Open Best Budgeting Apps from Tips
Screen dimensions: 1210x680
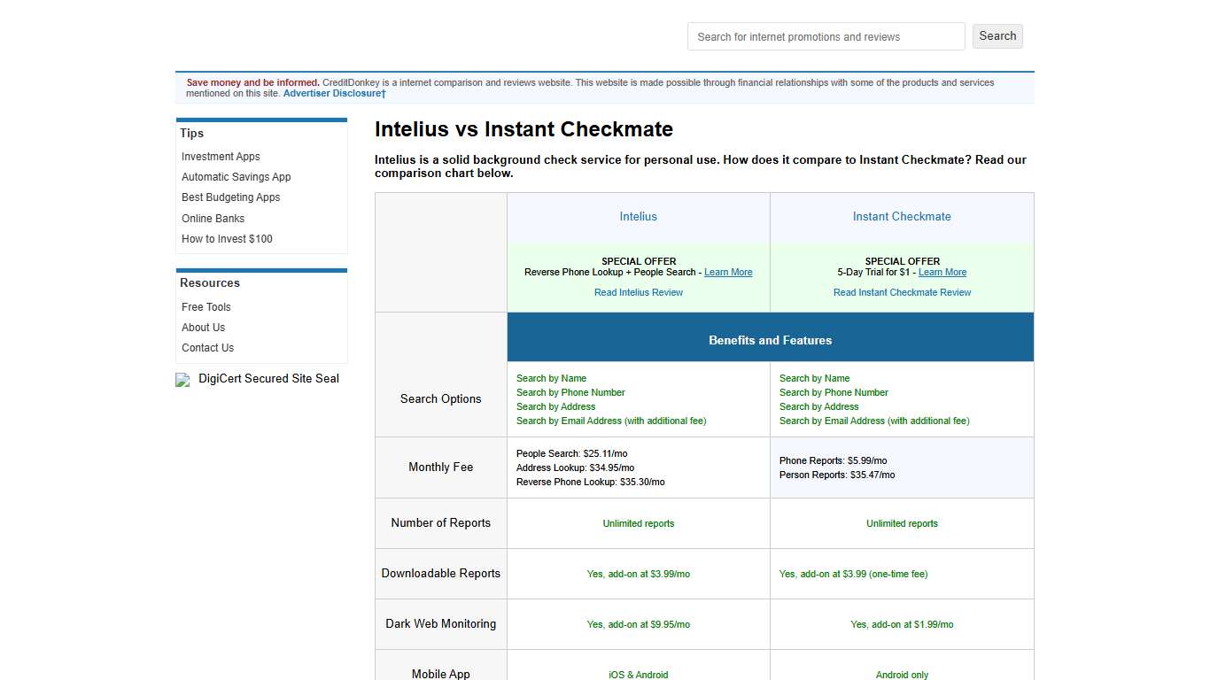[230, 197]
